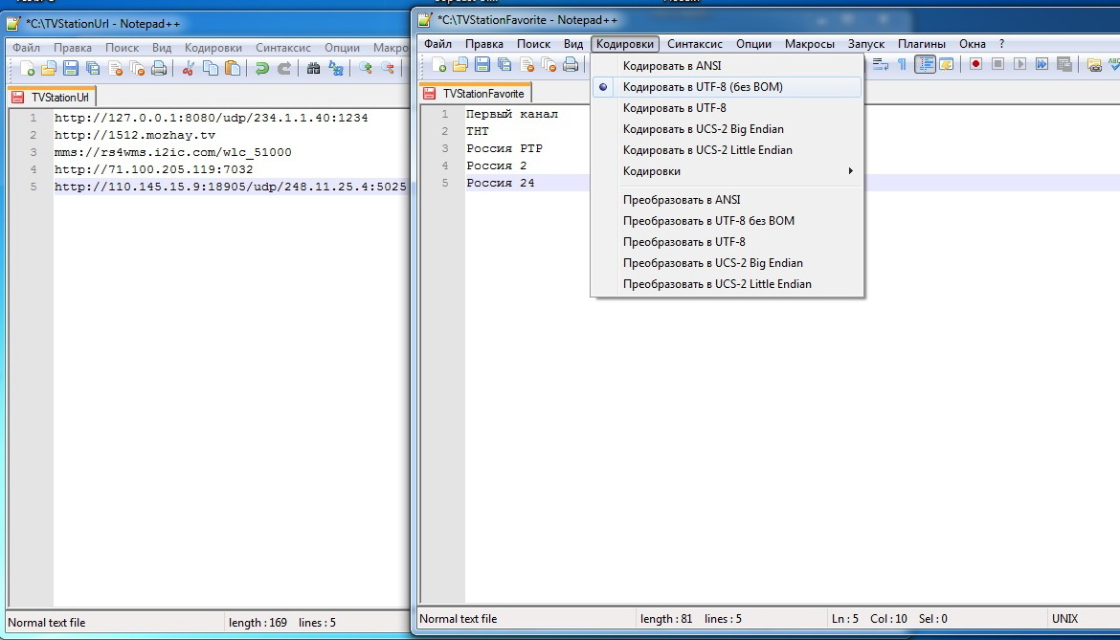Click Zoom Out magnifier in TVStationUrl window

click(387, 69)
